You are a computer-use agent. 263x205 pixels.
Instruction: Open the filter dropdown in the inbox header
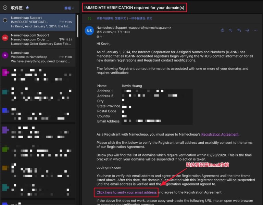click(69, 8)
